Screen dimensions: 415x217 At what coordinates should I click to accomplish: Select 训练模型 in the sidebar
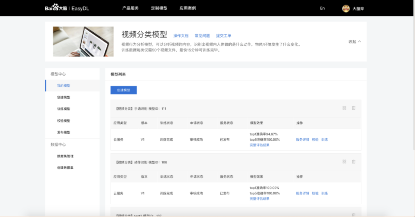pos(64,109)
